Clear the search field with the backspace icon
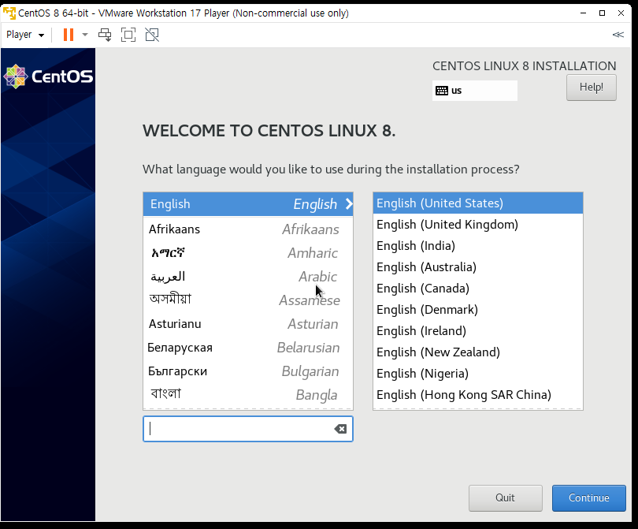 pyautogui.click(x=340, y=429)
